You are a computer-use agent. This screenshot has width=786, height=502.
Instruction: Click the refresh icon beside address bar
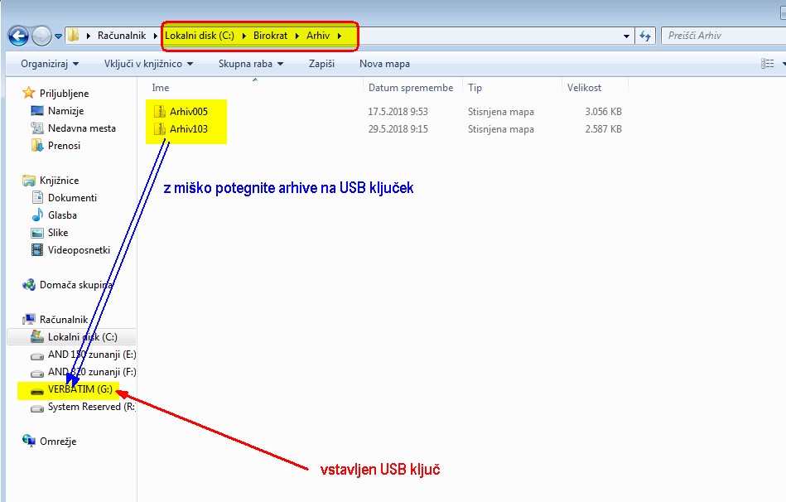coord(647,36)
